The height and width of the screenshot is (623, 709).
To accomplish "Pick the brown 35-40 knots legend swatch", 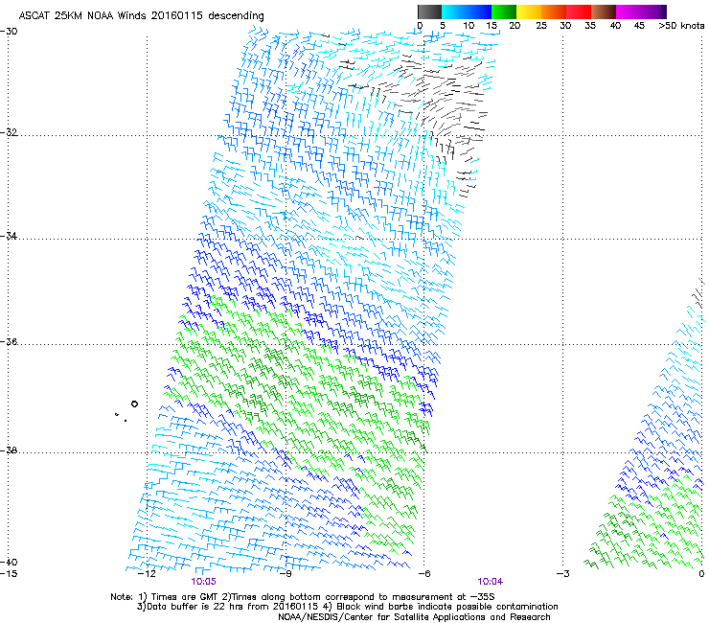I will click(x=604, y=12).
